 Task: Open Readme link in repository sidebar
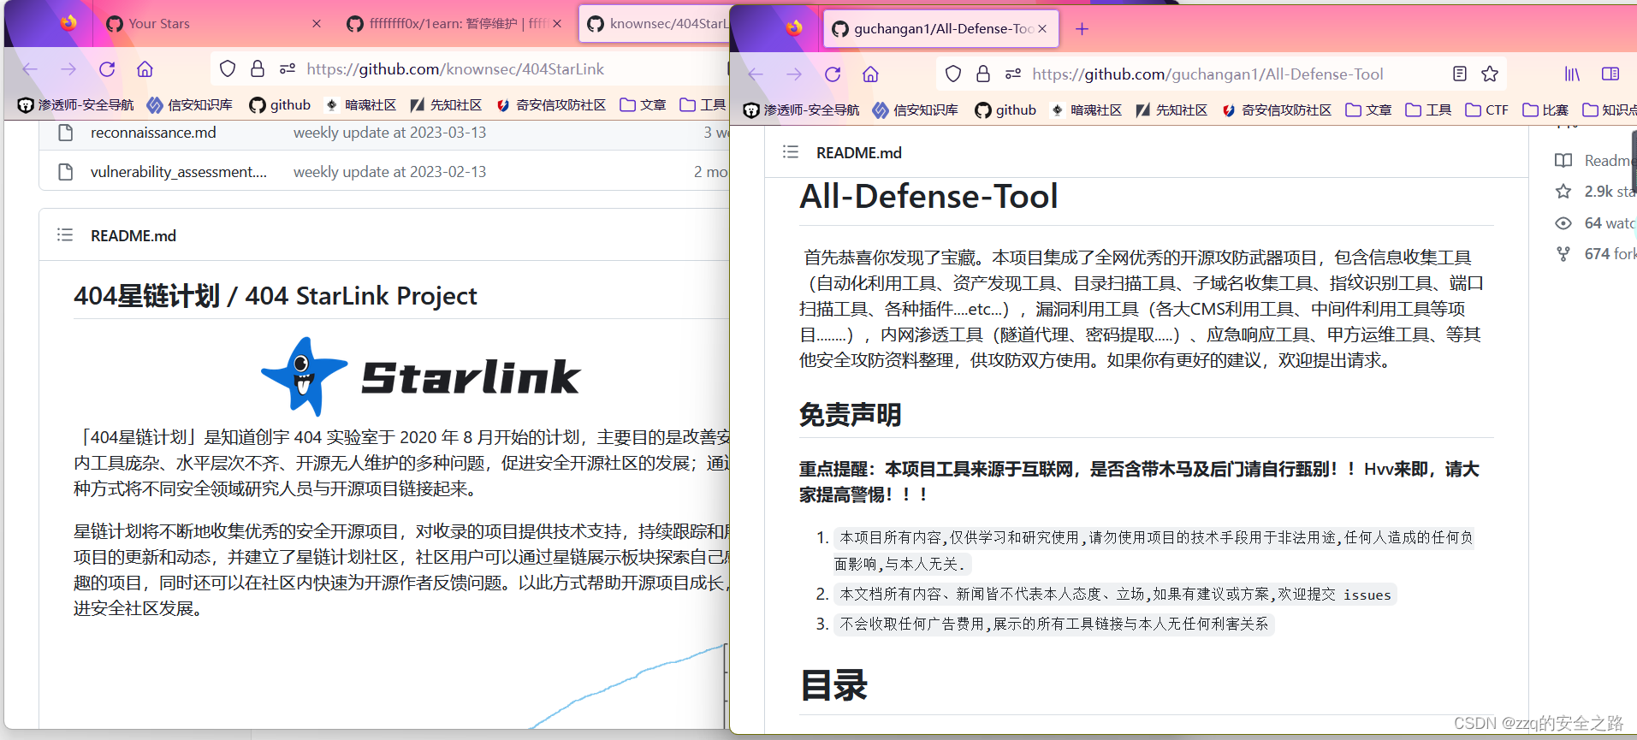click(1595, 161)
